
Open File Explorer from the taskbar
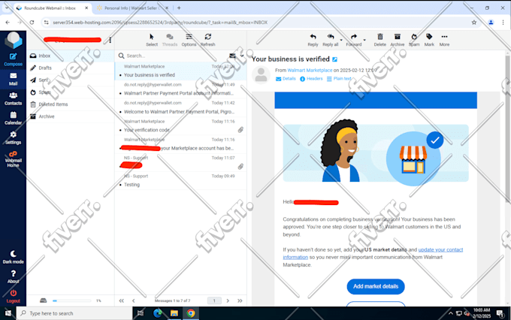[174, 313]
